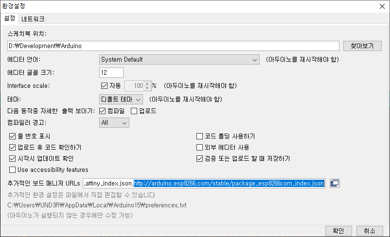Viewport: 390px width, 237px height.
Task: Click the 아두이노가 실행되지 않는 경우에만 note
Action: pyautogui.click(x=70, y=215)
